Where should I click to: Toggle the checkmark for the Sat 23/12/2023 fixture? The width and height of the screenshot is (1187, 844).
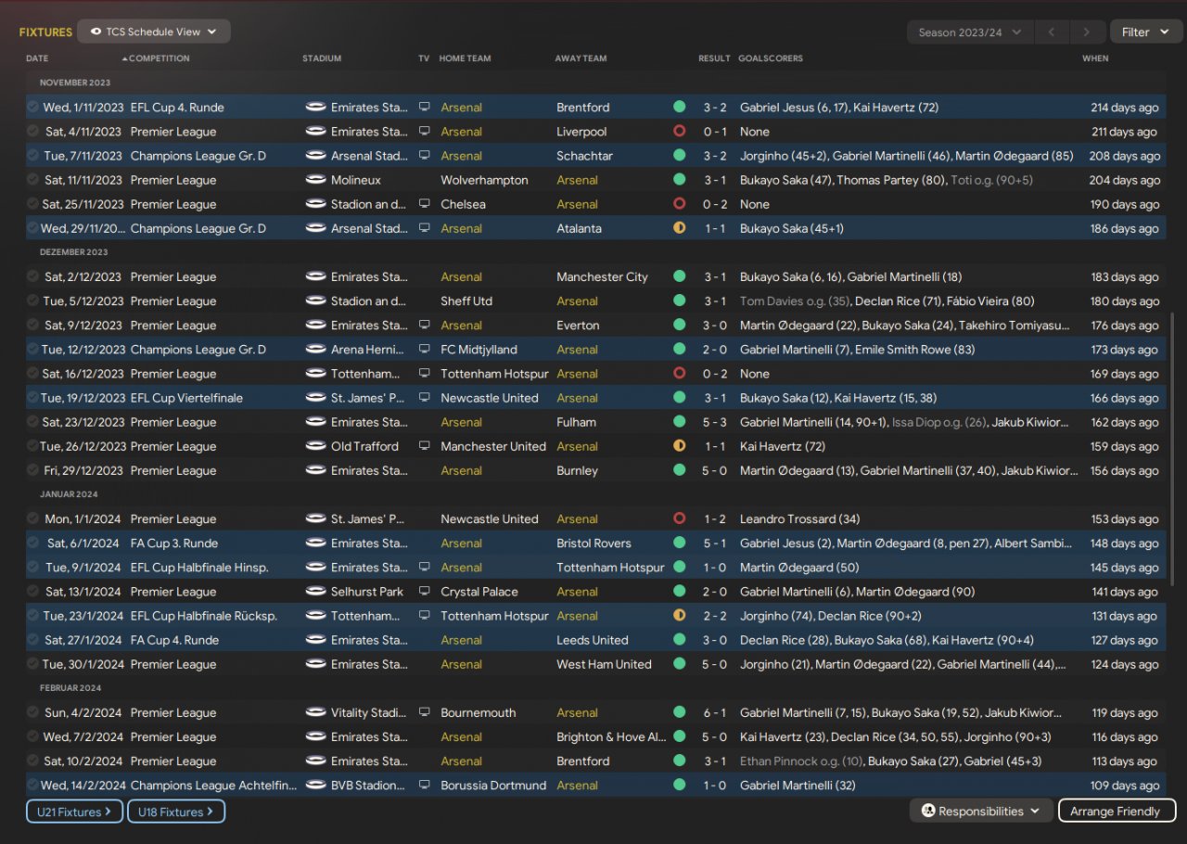(33, 422)
